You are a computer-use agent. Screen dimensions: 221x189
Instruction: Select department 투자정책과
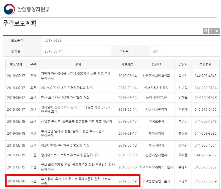[x=156, y=145]
